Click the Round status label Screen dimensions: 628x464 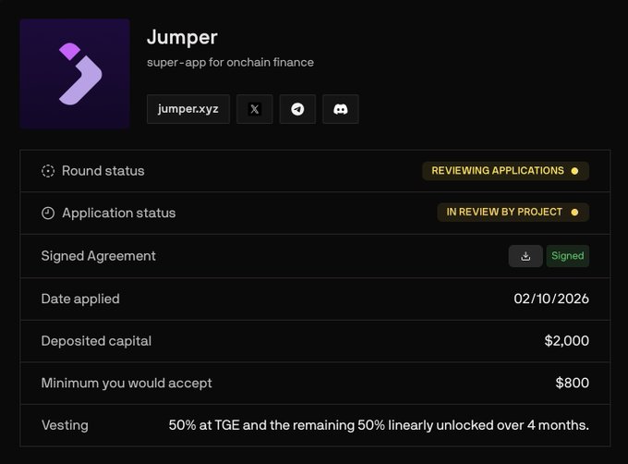pyautogui.click(x=103, y=171)
